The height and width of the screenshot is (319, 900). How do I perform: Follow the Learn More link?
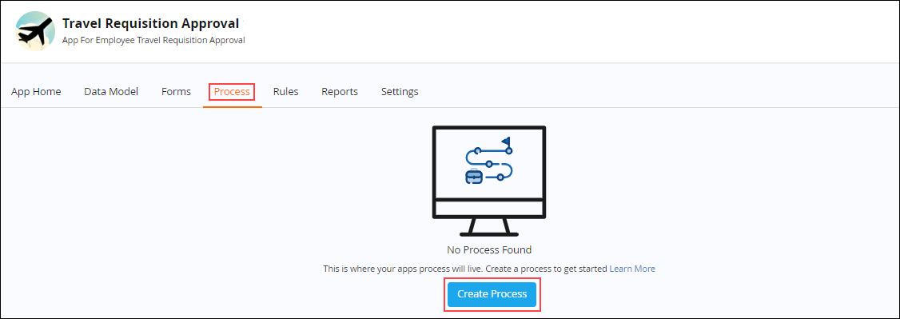coord(632,269)
